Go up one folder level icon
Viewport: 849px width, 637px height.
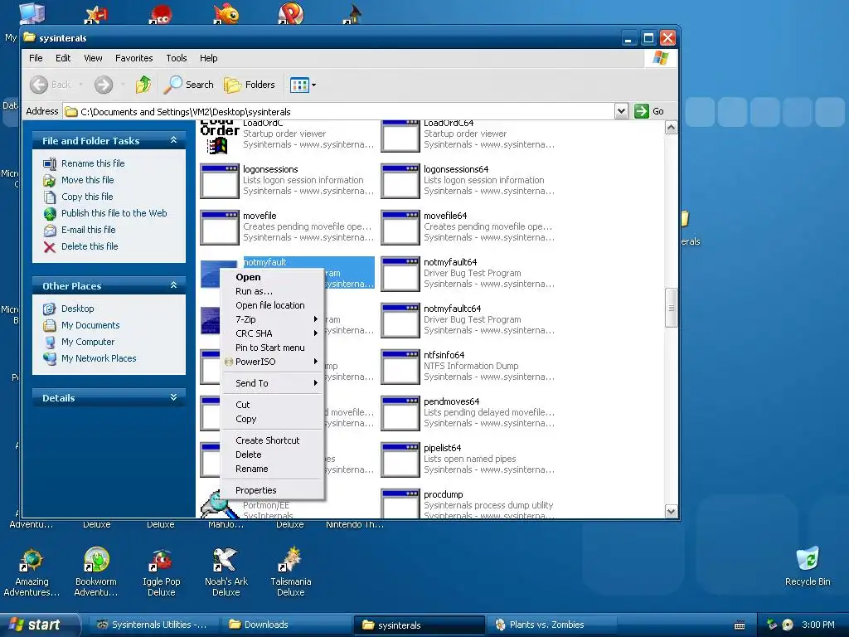(143, 85)
